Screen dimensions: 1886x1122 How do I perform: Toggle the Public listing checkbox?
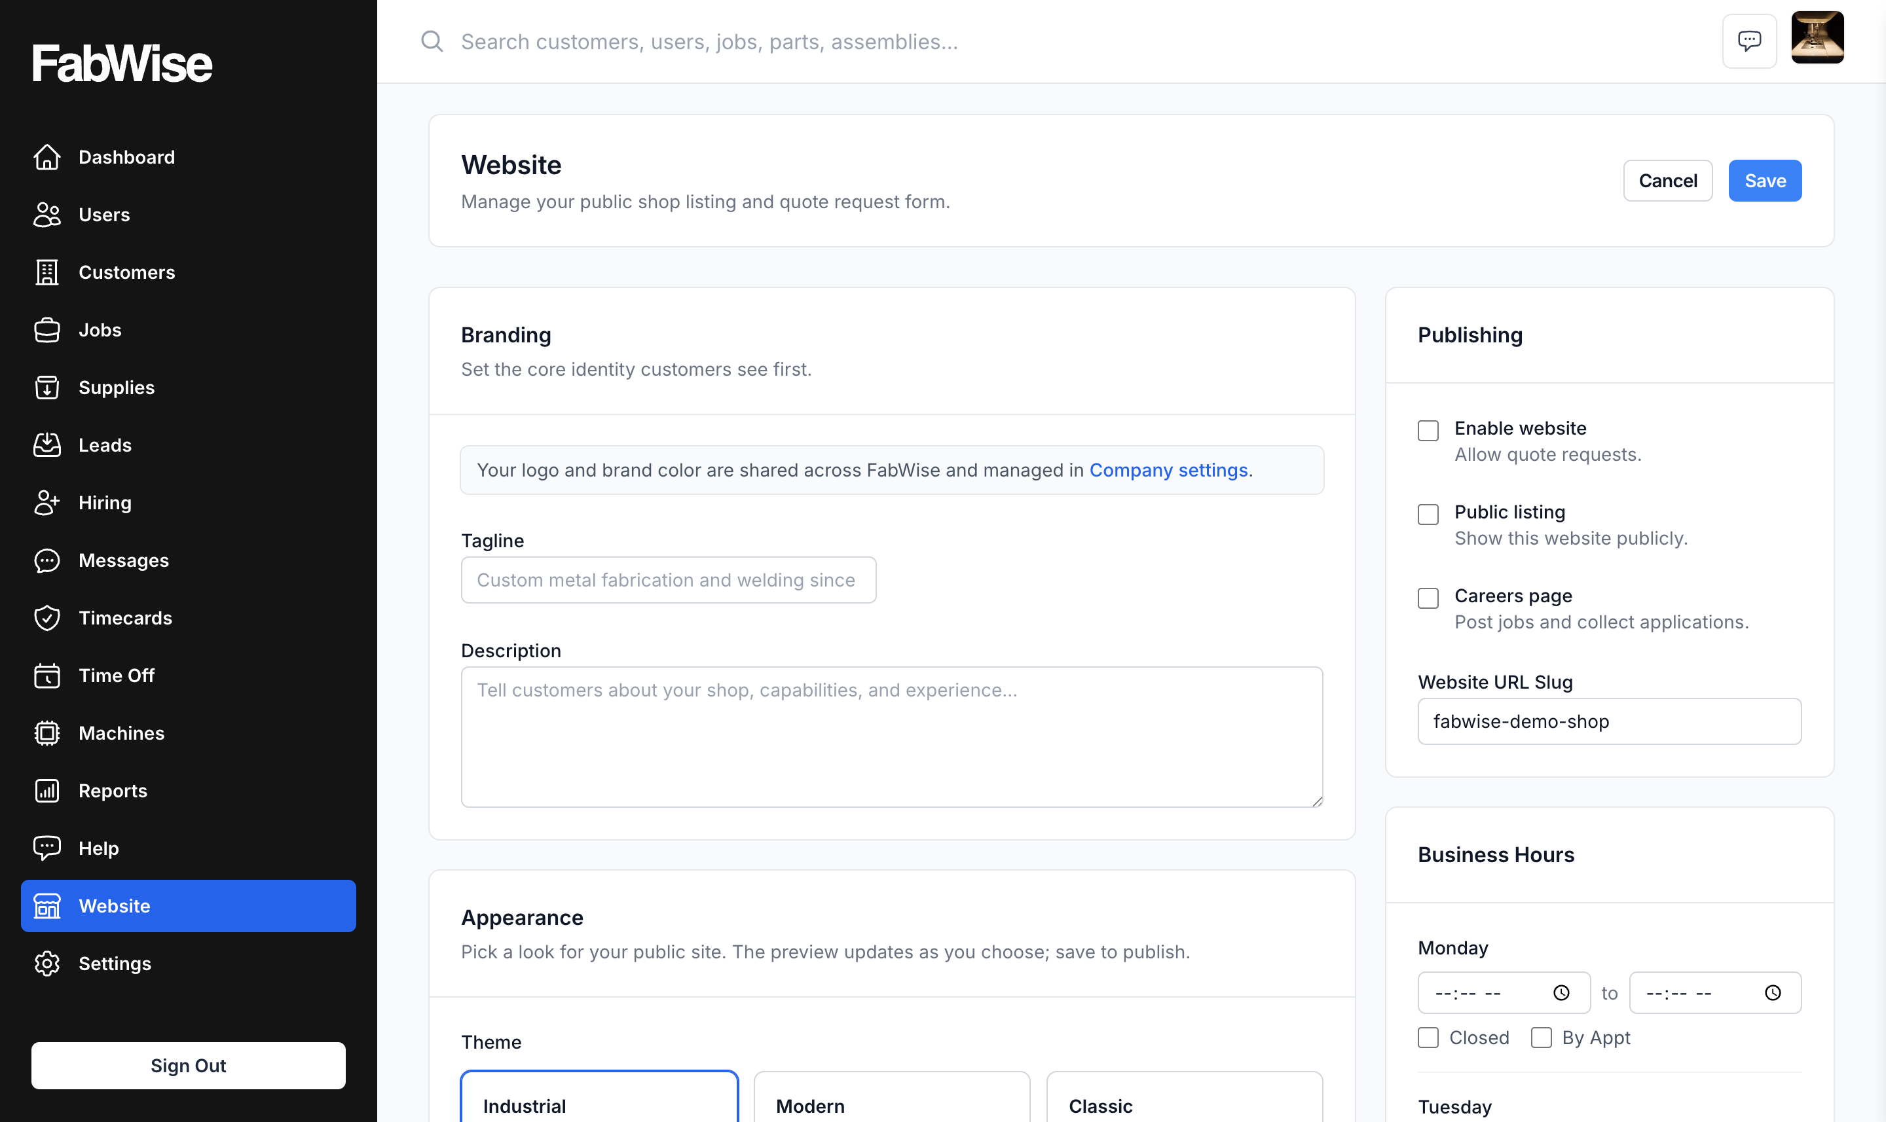pyautogui.click(x=1428, y=514)
